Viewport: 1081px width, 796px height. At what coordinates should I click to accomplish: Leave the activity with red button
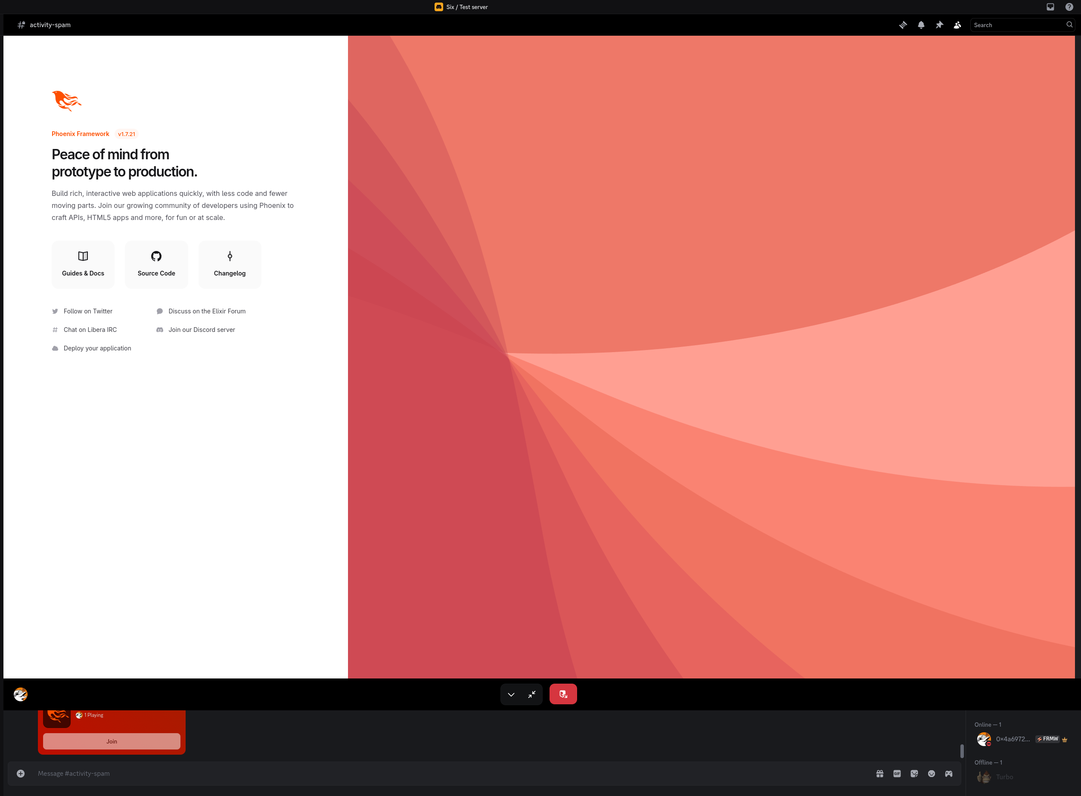(563, 694)
